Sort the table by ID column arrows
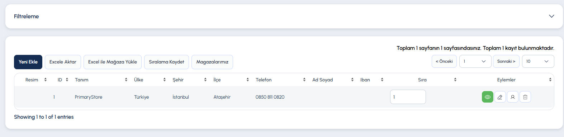Viewport: 564px width, 137px height. tap(67, 80)
